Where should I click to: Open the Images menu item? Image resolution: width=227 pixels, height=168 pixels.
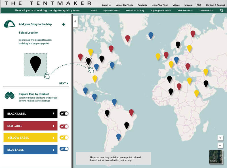pyautogui.click(x=188, y=5)
